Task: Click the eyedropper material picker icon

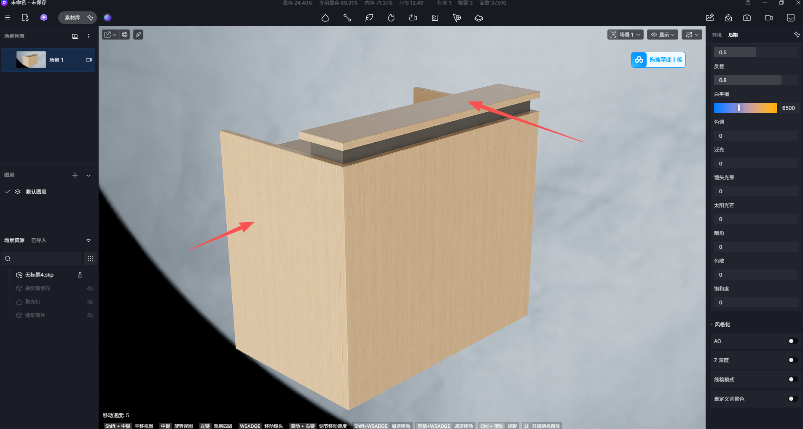Action: [x=138, y=35]
